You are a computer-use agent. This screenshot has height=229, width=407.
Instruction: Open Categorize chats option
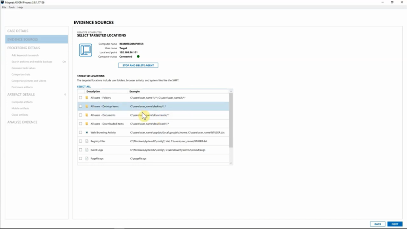click(x=21, y=74)
